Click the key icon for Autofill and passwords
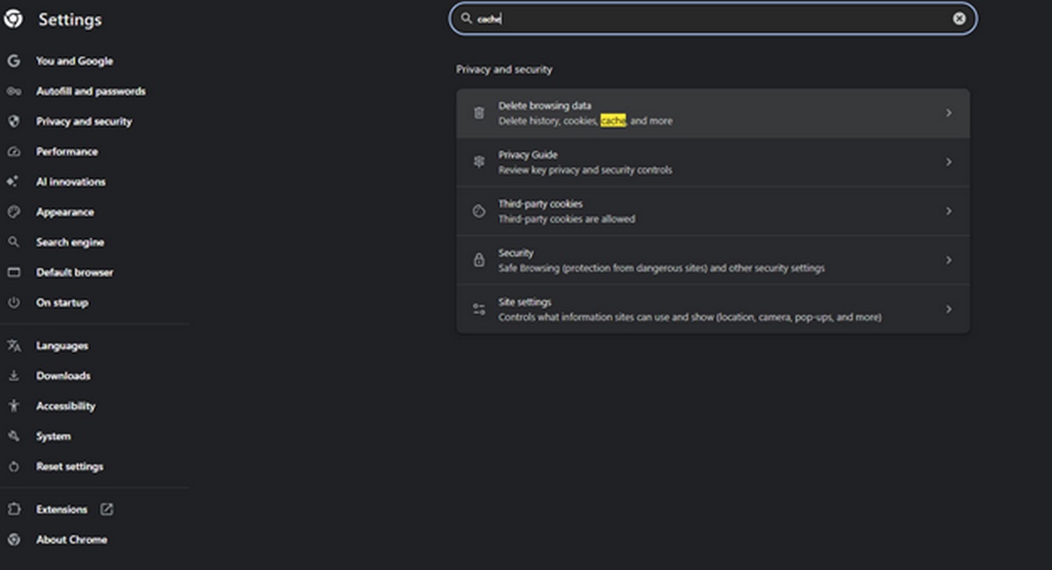The width and height of the screenshot is (1052, 570). coord(13,91)
